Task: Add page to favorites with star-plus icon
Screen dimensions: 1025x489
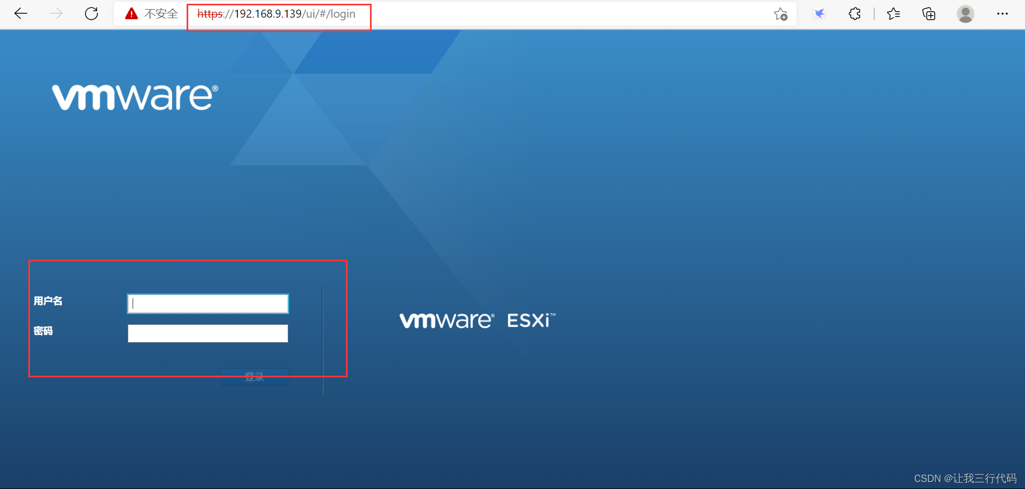Action: (781, 14)
